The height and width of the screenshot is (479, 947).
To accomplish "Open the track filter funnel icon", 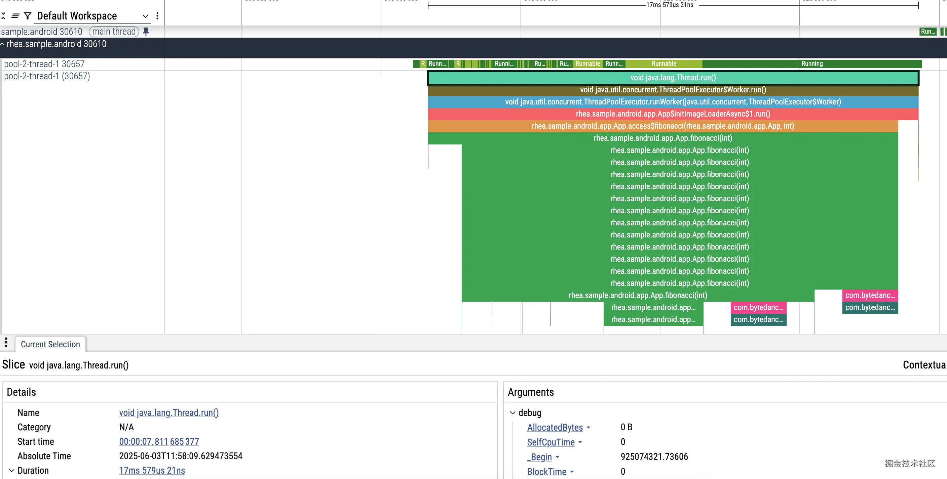I will click(28, 16).
